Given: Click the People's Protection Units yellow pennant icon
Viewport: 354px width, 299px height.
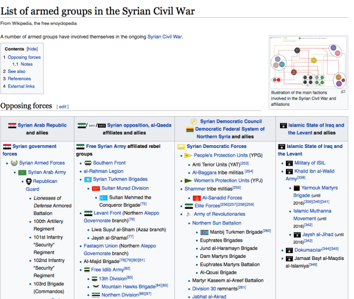Looking at the screenshot, I should 188,155.
